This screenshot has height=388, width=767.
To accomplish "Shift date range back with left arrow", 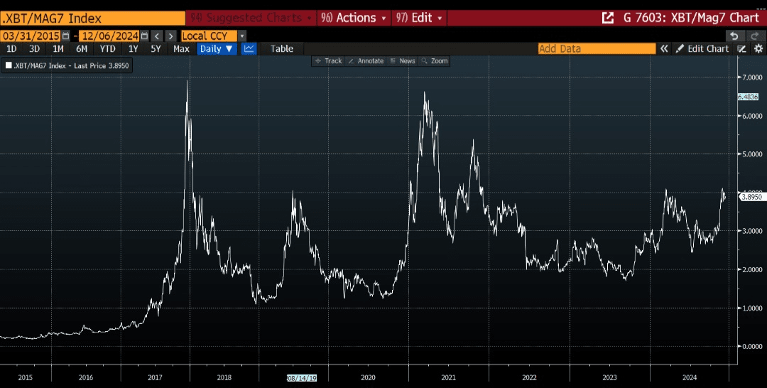I will (157, 36).
